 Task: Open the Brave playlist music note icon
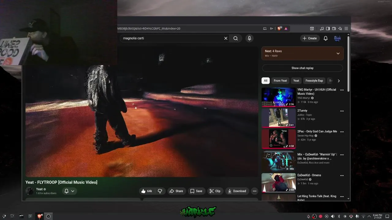(x=322, y=28)
